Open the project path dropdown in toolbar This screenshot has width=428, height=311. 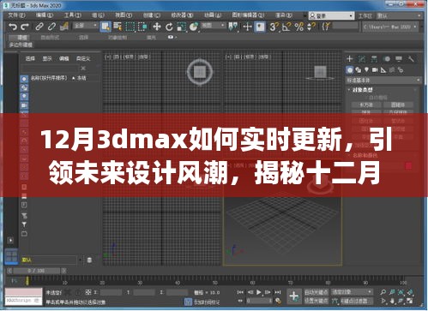[x=389, y=27]
